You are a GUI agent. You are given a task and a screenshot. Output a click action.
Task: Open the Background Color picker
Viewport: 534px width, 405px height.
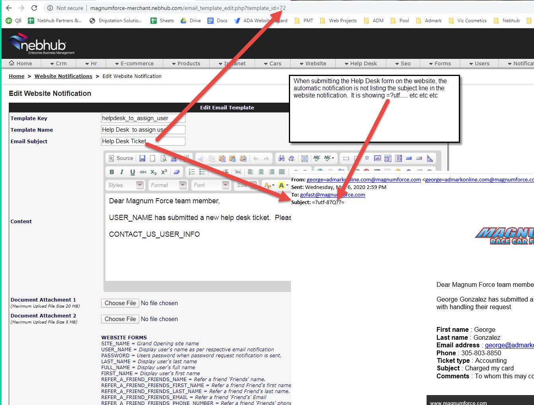pos(283,185)
